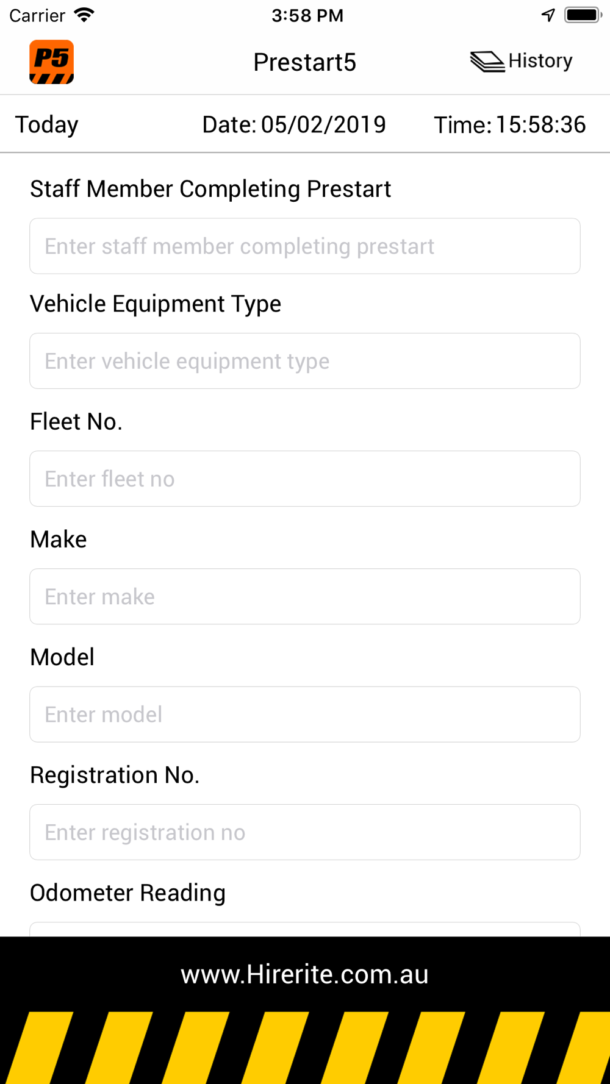Click into the fleet no field
The width and height of the screenshot is (610, 1084).
(305, 479)
